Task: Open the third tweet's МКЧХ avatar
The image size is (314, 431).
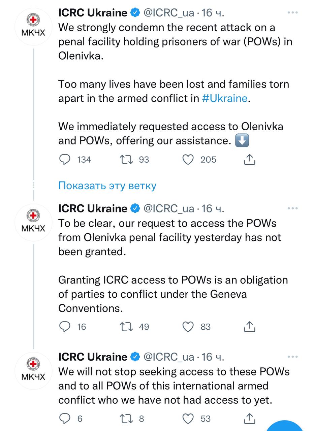Action: [x=33, y=371]
